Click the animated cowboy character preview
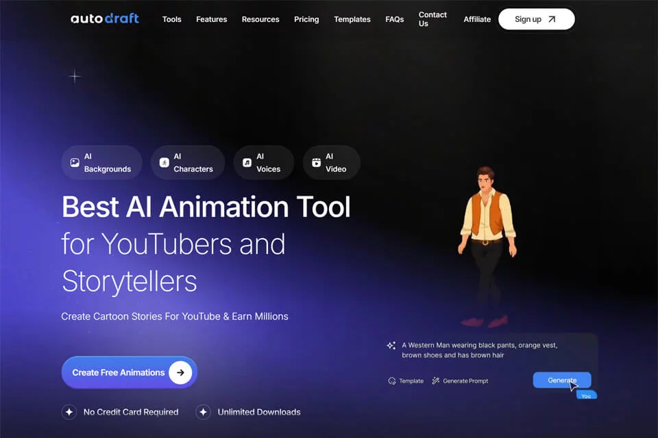The image size is (658, 438). (x=487, y=246)
